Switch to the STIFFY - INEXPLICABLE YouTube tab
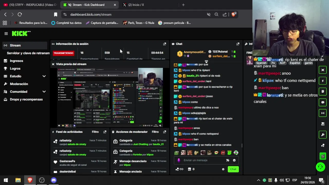 [x=30, y=5]
